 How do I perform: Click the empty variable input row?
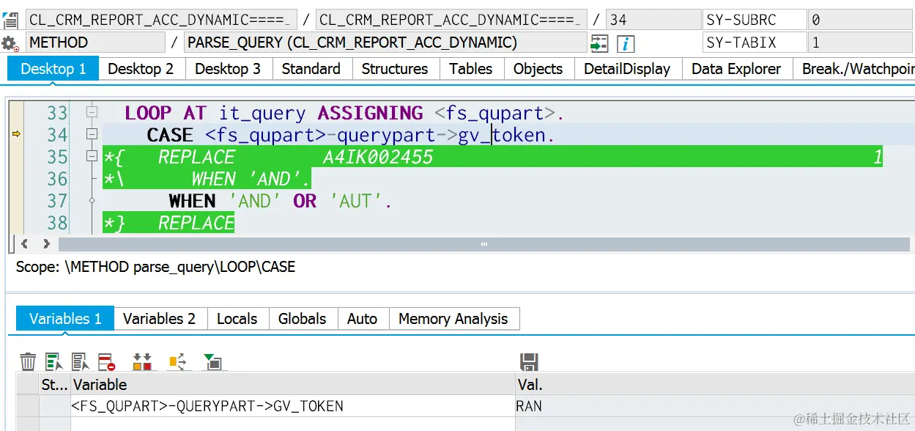293,424
